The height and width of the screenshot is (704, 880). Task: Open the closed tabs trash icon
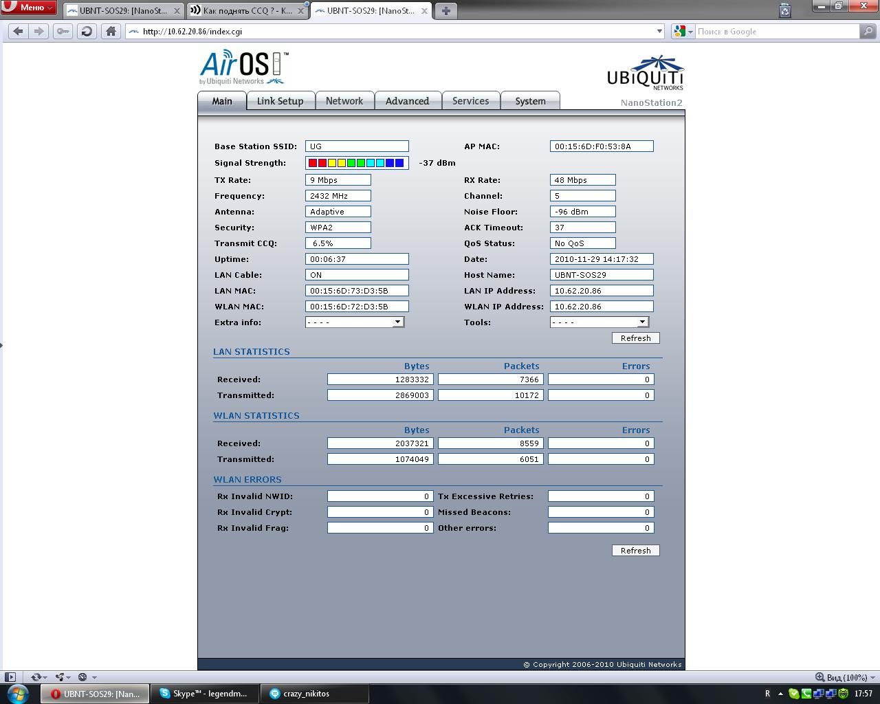[785, 10]
